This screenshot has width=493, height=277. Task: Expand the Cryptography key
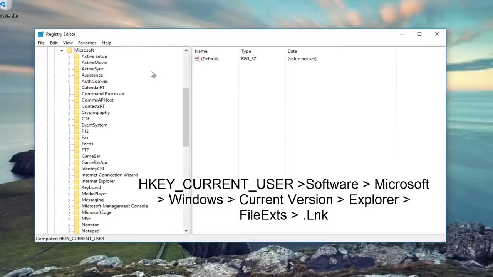click(69, 113)
